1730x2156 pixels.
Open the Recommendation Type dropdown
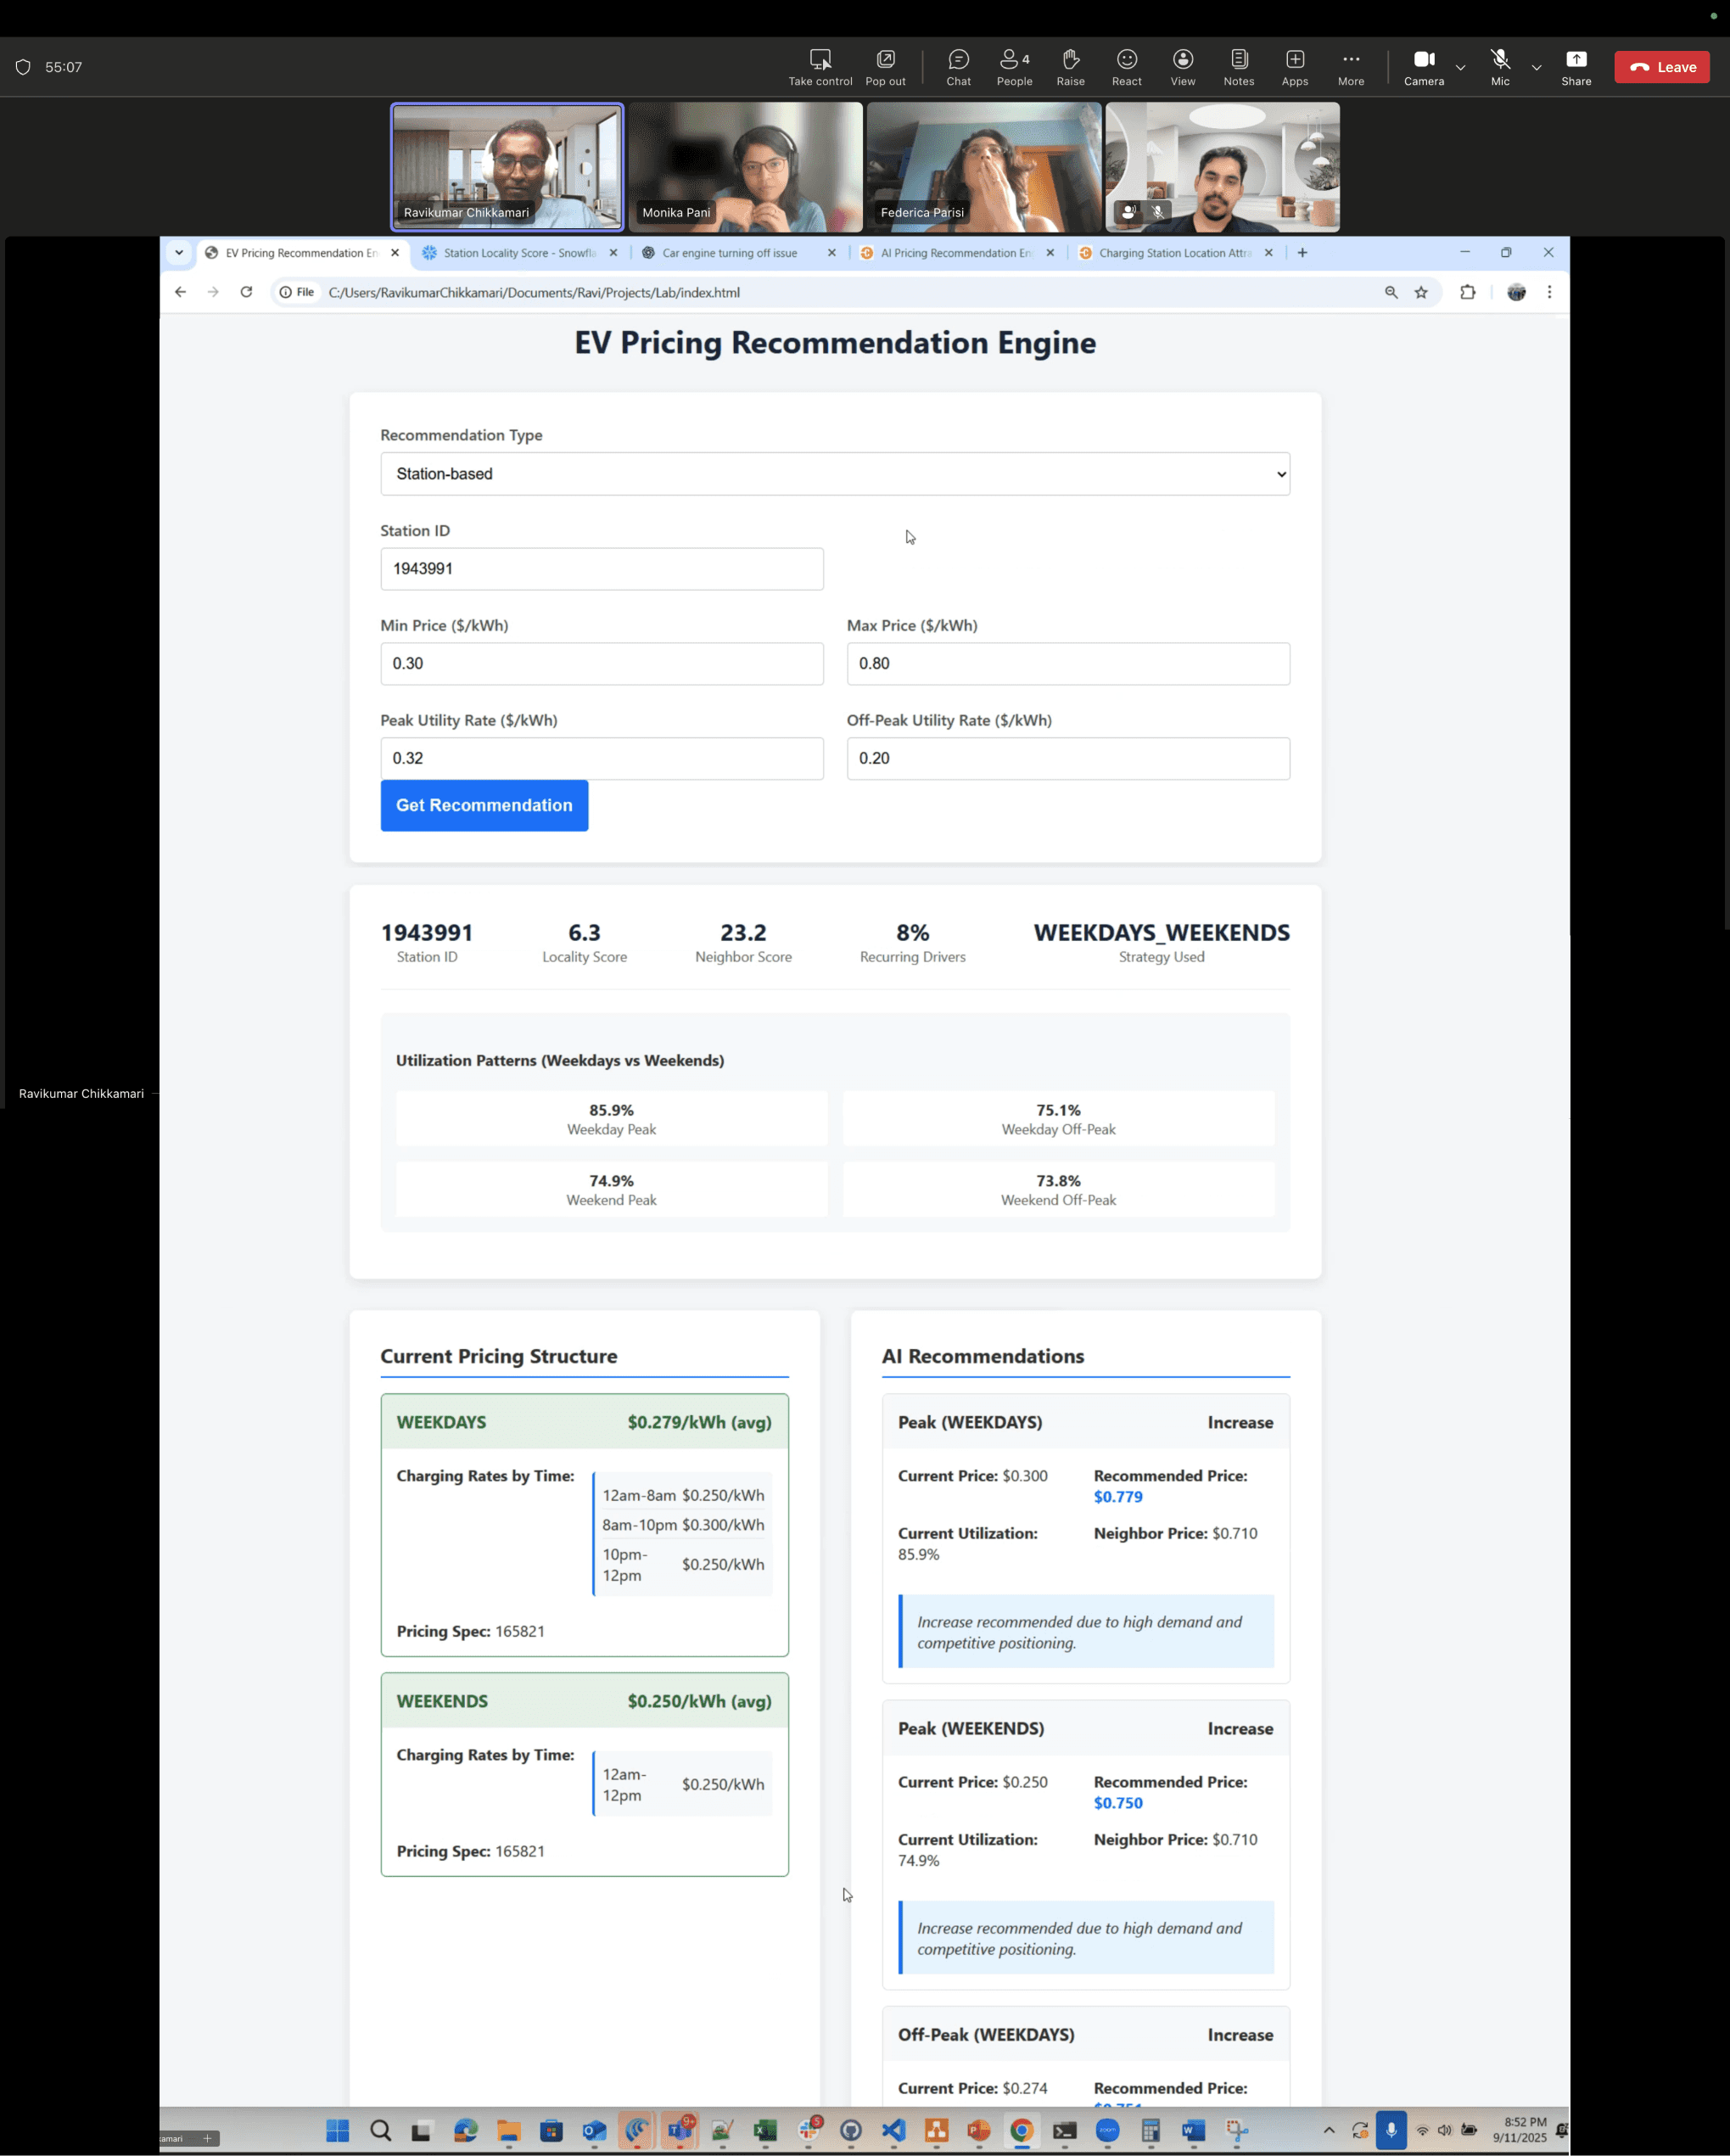tap(834, 474)
